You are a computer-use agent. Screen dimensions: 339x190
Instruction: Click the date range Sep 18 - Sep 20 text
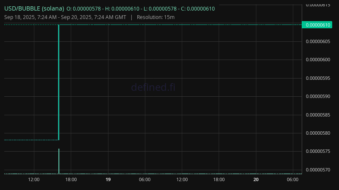(x=65, y=17)
